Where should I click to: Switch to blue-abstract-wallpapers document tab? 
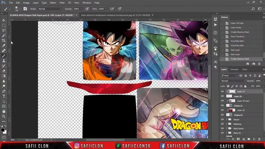(116, 15)
